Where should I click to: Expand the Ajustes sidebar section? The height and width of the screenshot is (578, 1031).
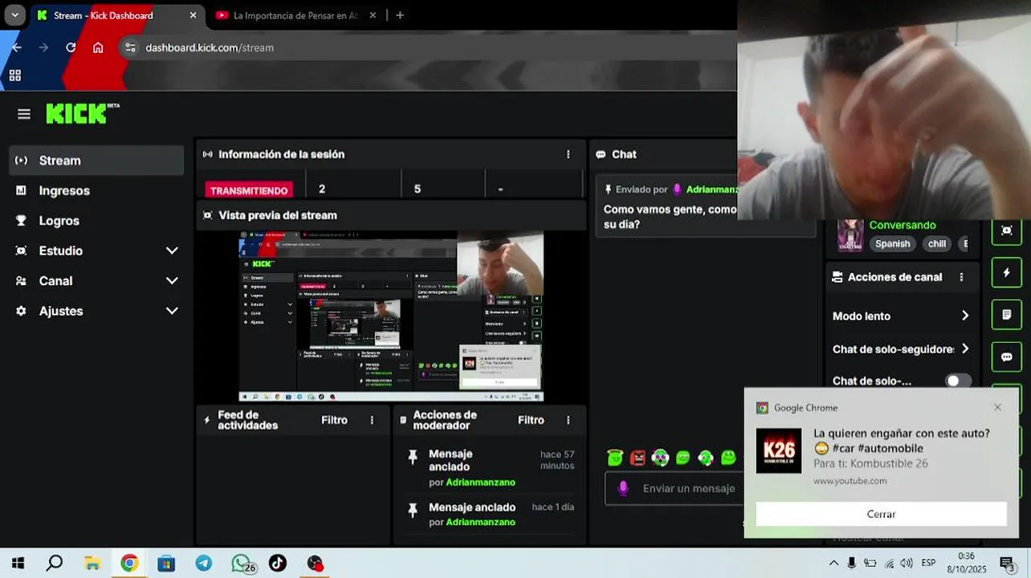97,311
